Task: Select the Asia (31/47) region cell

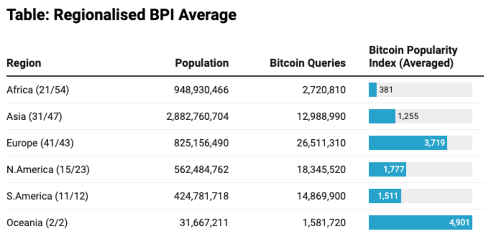Action: (34, 116)
